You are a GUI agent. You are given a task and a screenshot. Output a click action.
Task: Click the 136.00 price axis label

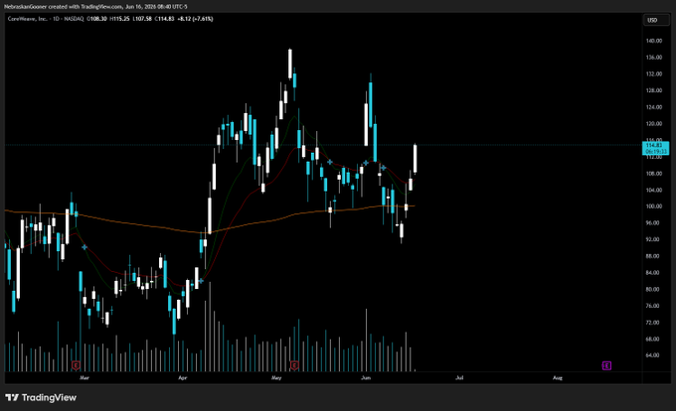click(x=653, y=58)
